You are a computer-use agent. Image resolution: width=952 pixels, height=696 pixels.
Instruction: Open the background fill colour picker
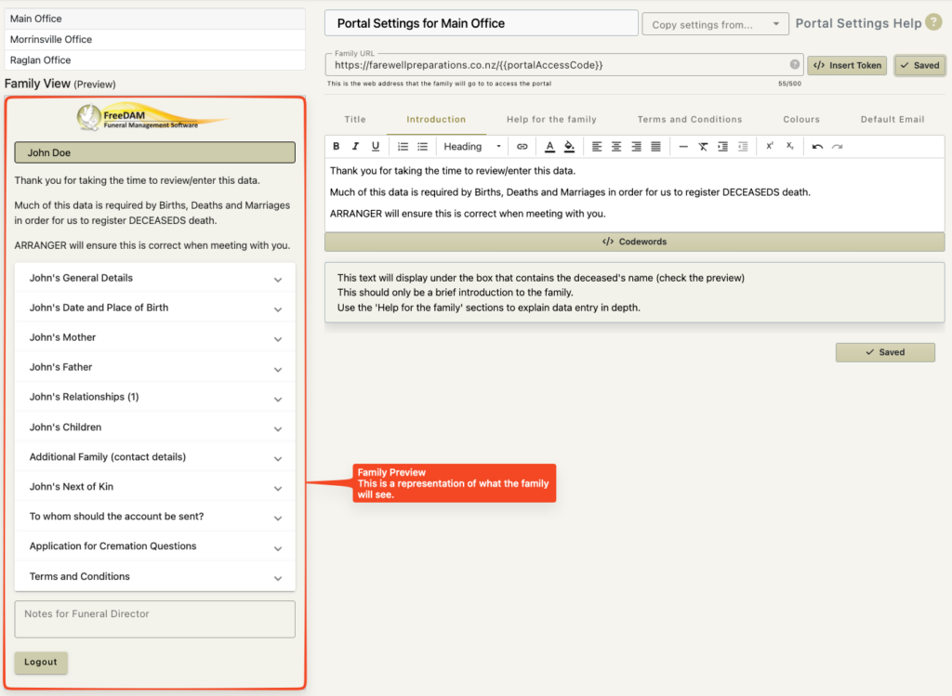coord(569,146)
